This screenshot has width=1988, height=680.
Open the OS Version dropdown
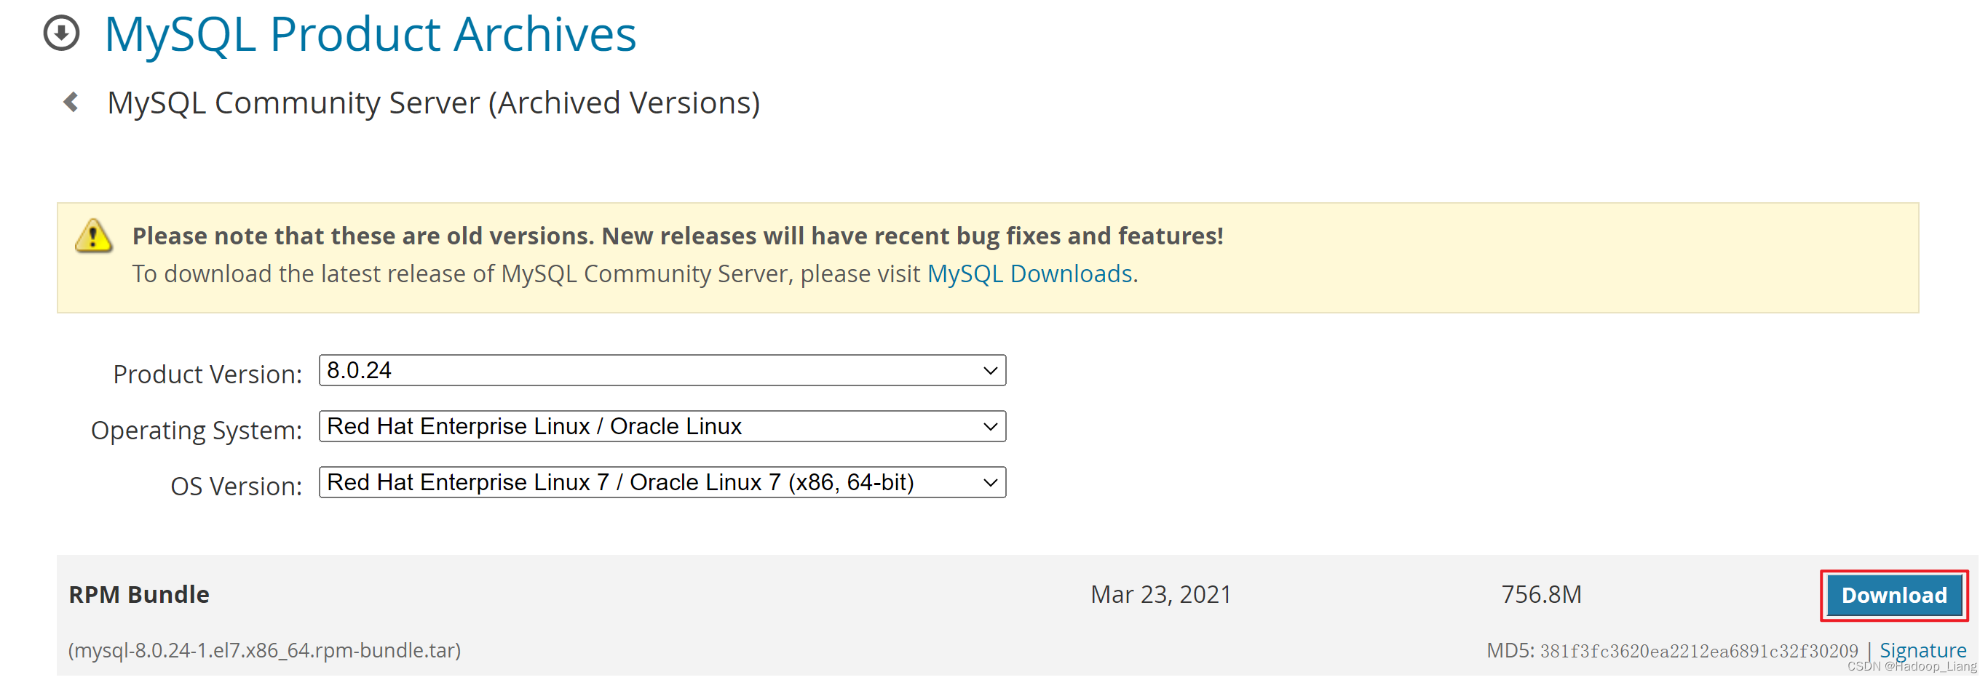[662, 483]
